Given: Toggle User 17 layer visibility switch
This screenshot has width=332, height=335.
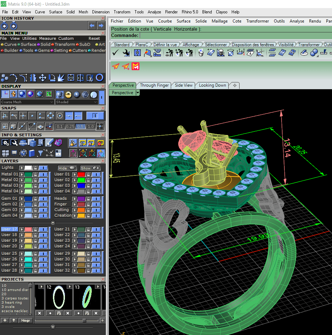Looking at the screenshot, I should click(x=43, y=229).
